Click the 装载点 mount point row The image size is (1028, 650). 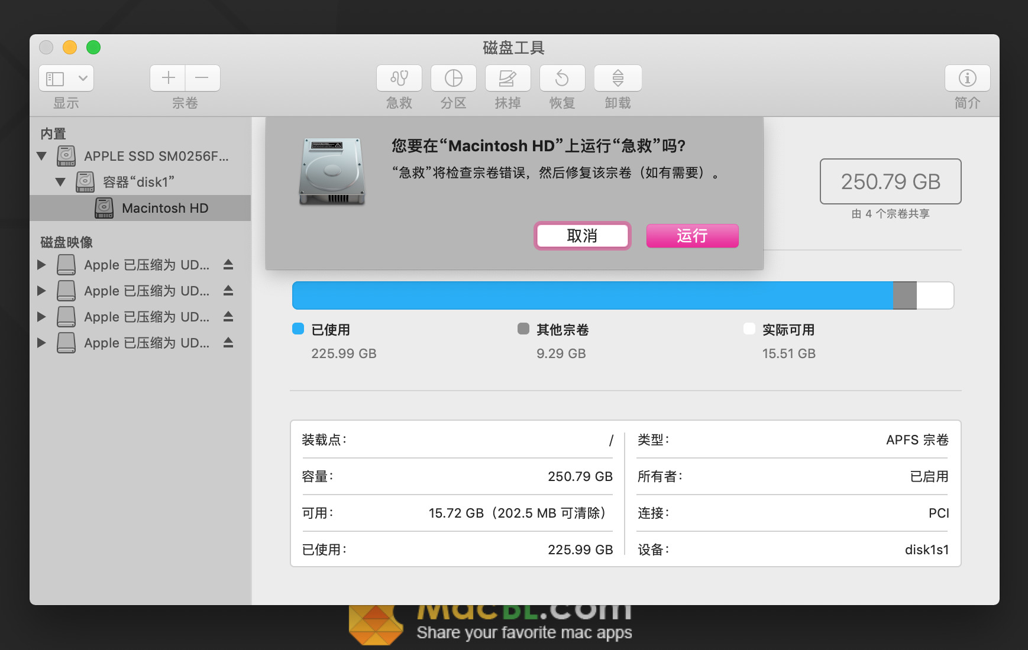pyautogui.click(x=457, y=440)
